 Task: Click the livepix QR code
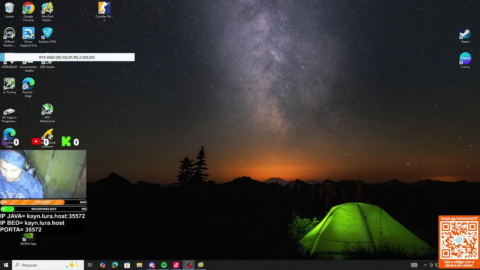pos(459,240)
